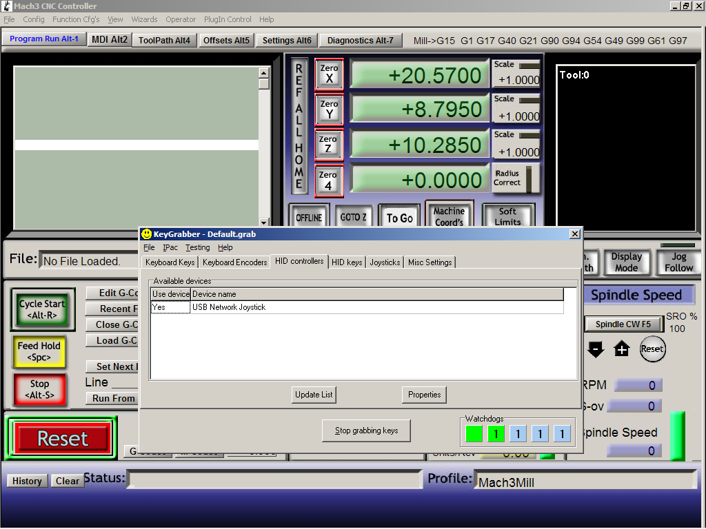Switch to ToolPath Alt4 screen
The height and width of the screenshot is (529, 706).
click(x=164, y=40)
